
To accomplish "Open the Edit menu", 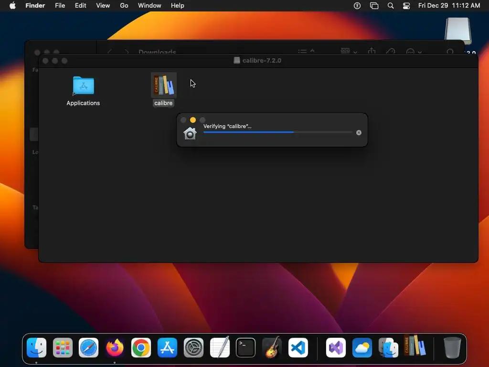I will point(80,6).
